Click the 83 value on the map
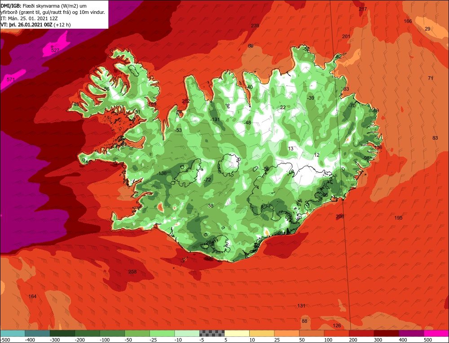Image resolution: width=449 pixels, height=343 pixels. point(435,138)
